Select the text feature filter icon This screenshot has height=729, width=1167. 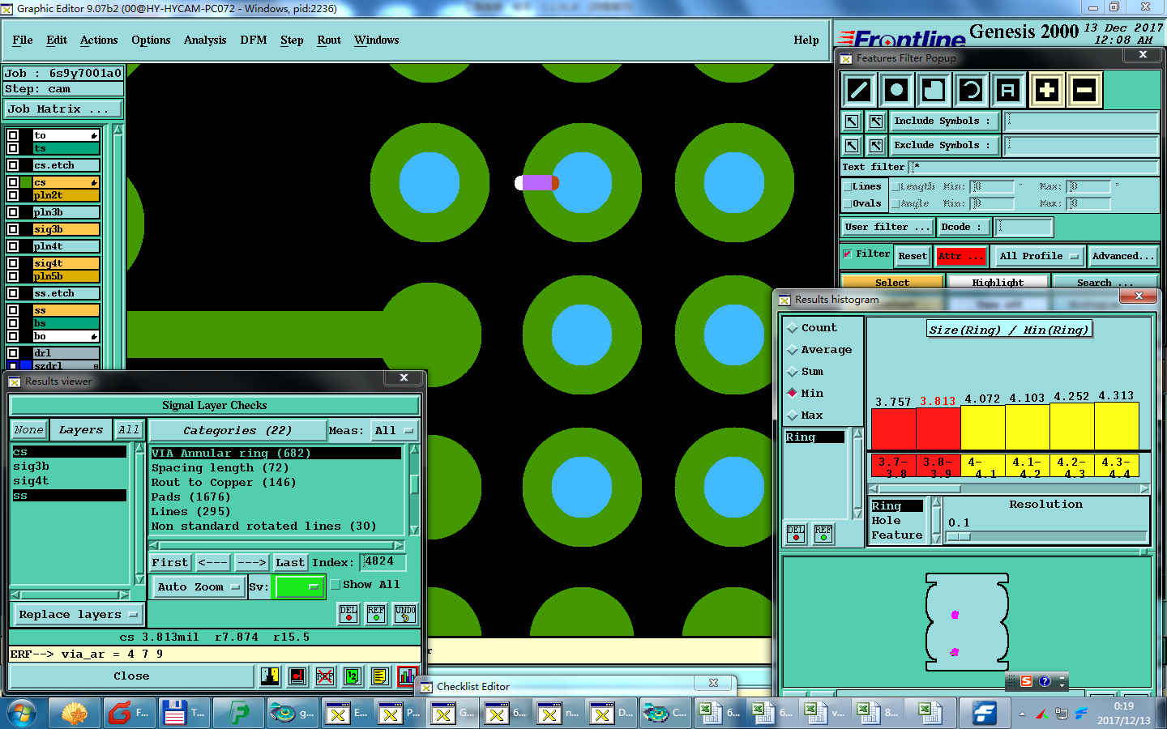[x=1008, y=90]
